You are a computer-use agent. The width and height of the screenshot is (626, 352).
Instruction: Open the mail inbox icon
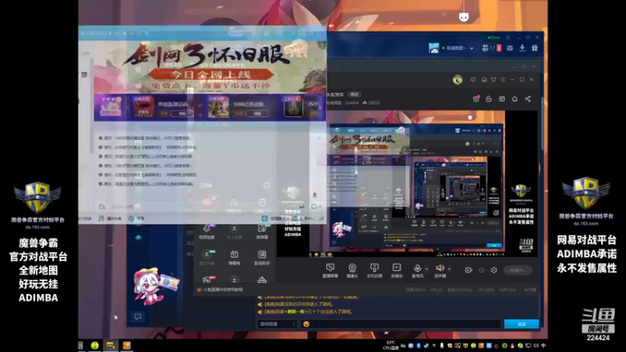[x=510, y=48]
